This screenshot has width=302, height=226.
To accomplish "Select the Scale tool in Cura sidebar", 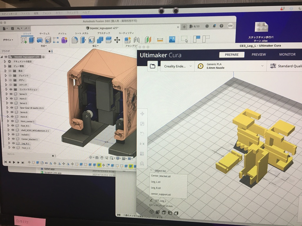I will pyautogui.click(x=142, y=124).
